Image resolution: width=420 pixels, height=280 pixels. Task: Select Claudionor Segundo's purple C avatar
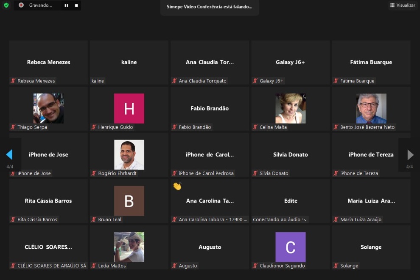[290, 247]
